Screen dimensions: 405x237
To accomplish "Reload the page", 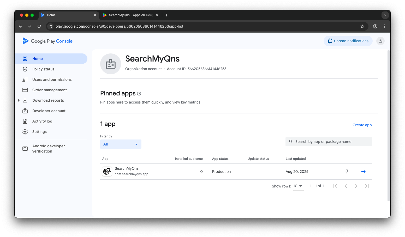I will (39, 26).
